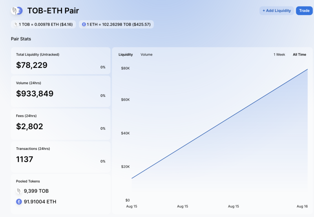Click the Add Liquidity button
314x217 pixels.
pos(277,11)
